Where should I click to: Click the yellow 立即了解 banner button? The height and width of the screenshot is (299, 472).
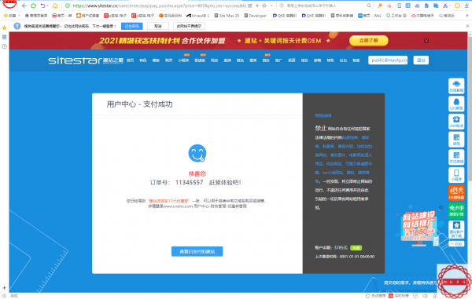[368, 41]
